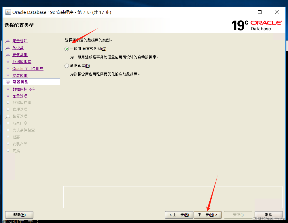288x223 pixels.
Task: Click the disabled 安装(I) button
Action: point(238,215)
